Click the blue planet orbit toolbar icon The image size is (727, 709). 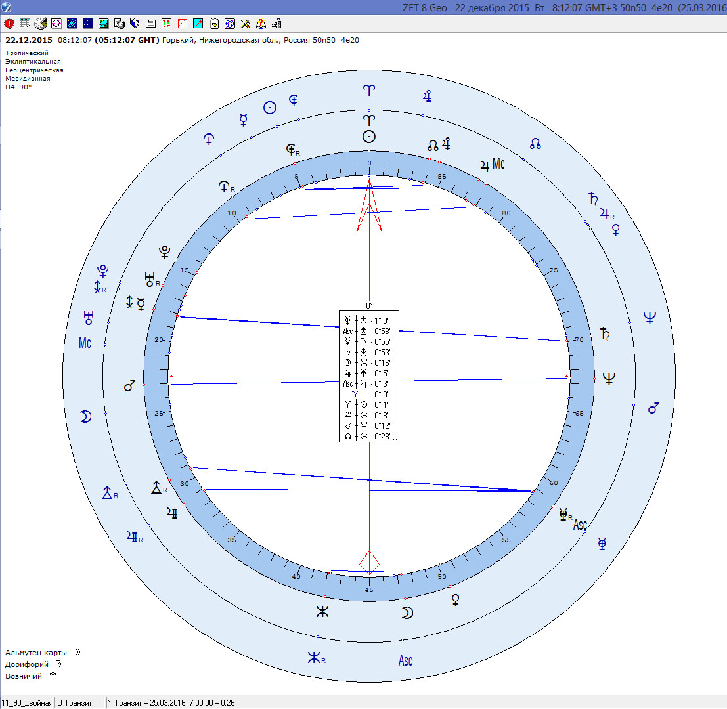click(x=72, y=24)
